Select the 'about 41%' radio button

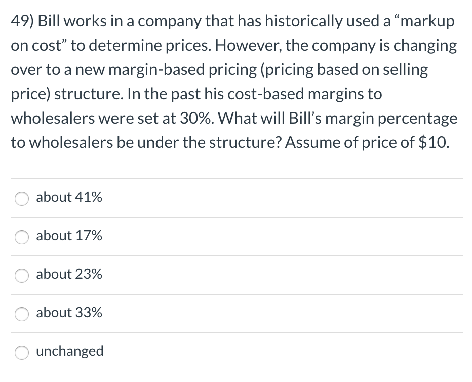(21, 199)
